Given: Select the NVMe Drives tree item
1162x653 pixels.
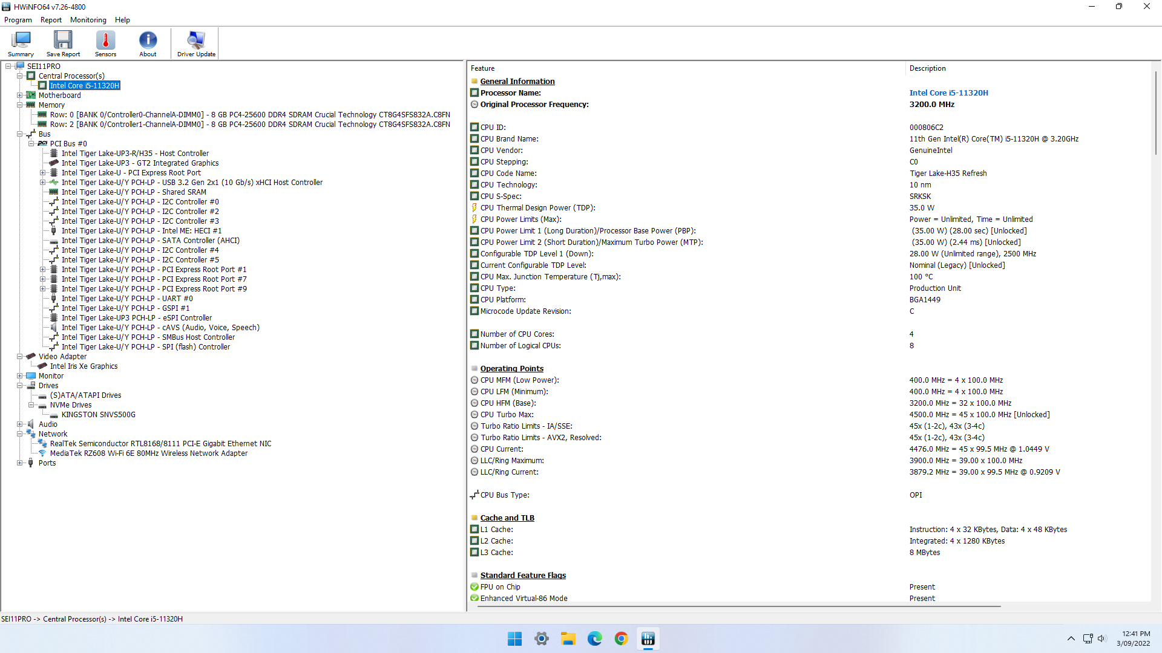Looking at the screenshot, I should 71,404.
